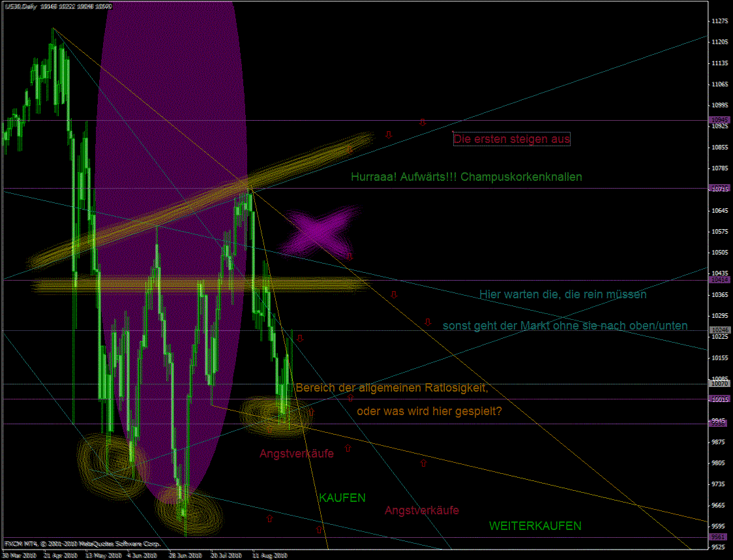
Task: Click the 10575 price axis label
Action: point(720,232)
